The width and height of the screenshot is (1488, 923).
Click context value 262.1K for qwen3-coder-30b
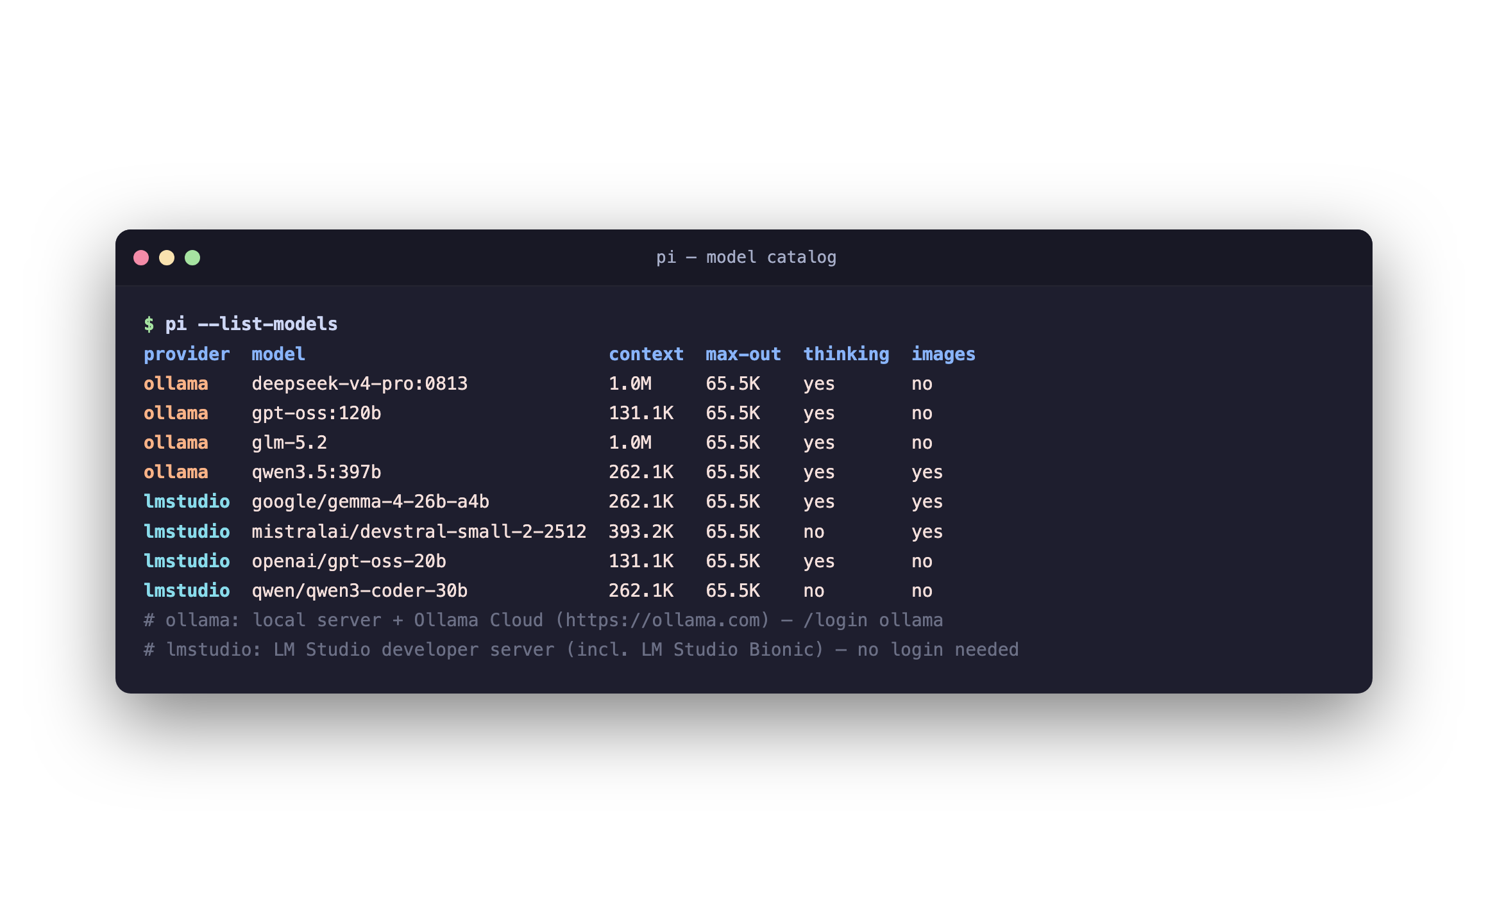coord(641,591)
